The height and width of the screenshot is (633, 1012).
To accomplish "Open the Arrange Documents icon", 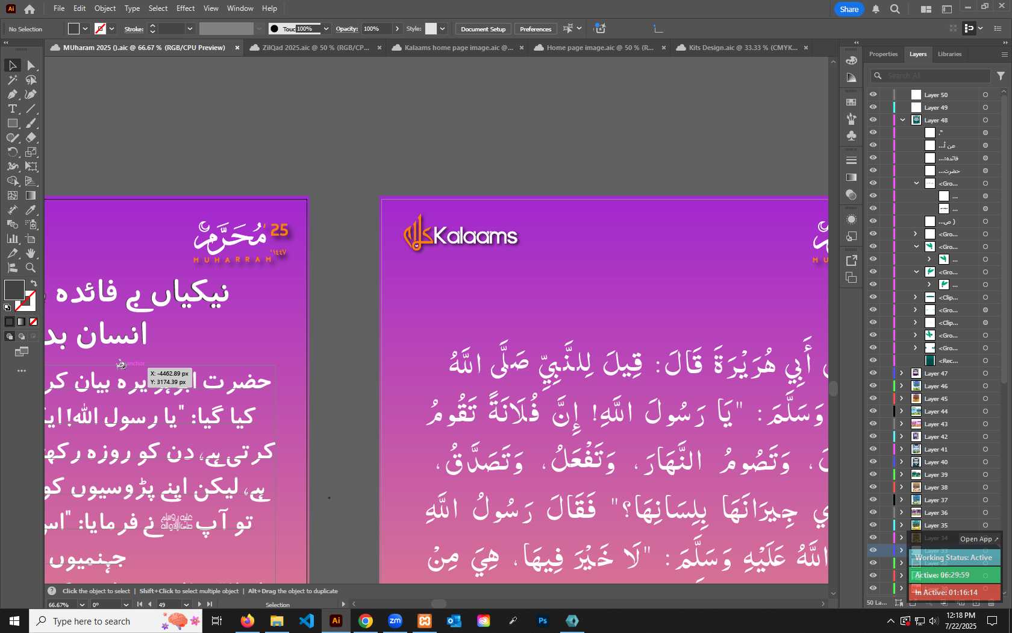I will coord(926,9).
